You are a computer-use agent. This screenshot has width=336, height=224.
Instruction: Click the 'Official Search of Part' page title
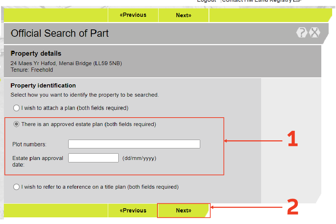tap(60, 34)
